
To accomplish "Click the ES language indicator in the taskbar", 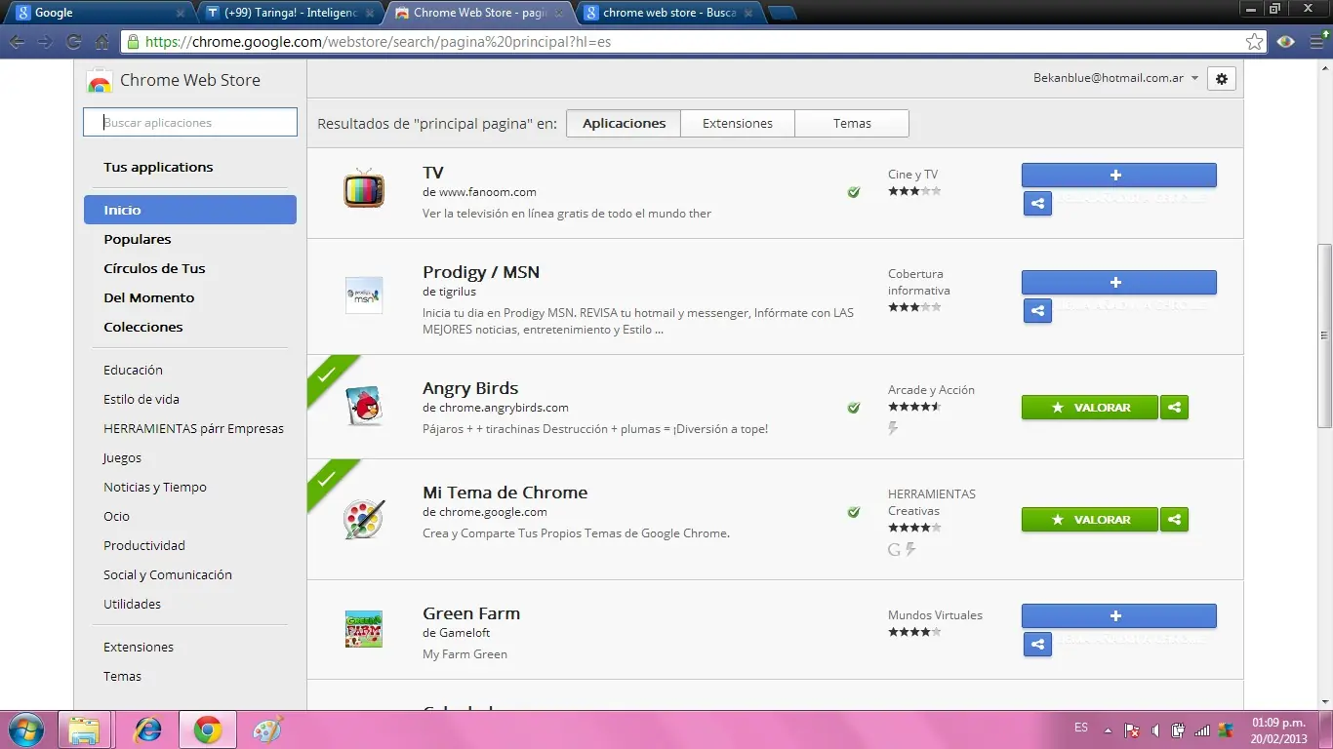I will pos(1081,729).
